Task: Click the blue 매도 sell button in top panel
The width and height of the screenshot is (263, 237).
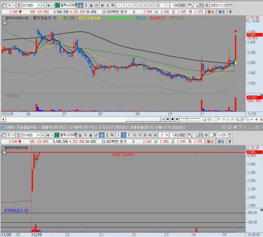Action: pyautogui.click(x=222, y=12)
